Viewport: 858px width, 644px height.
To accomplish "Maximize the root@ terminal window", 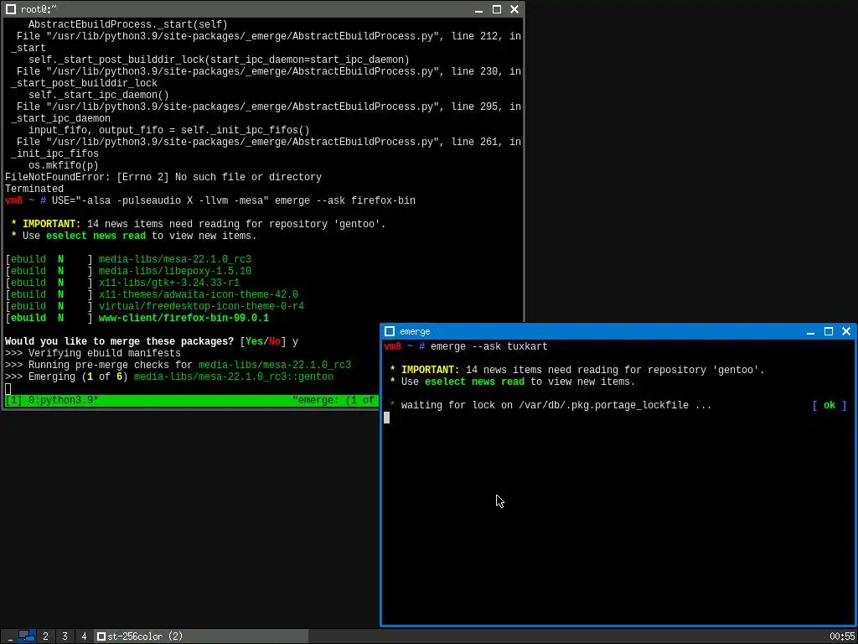I will [496, 9].
